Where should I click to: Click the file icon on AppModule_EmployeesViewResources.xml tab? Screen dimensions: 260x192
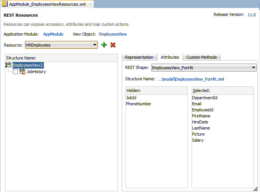coord(5,4)
